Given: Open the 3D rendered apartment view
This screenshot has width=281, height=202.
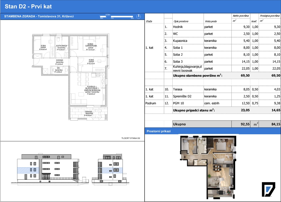Looking at the screenshot, I should [x=208, y=167].
